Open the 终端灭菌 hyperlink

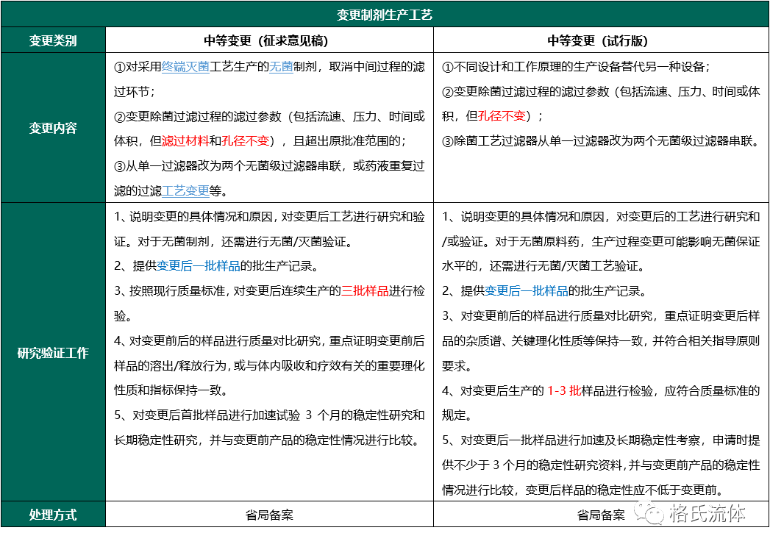click(185, 67)
